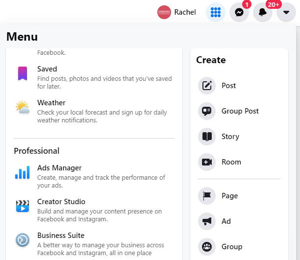Click the Weather sun-and-cloud icon
300x260 pixels.
pos(23,107)
